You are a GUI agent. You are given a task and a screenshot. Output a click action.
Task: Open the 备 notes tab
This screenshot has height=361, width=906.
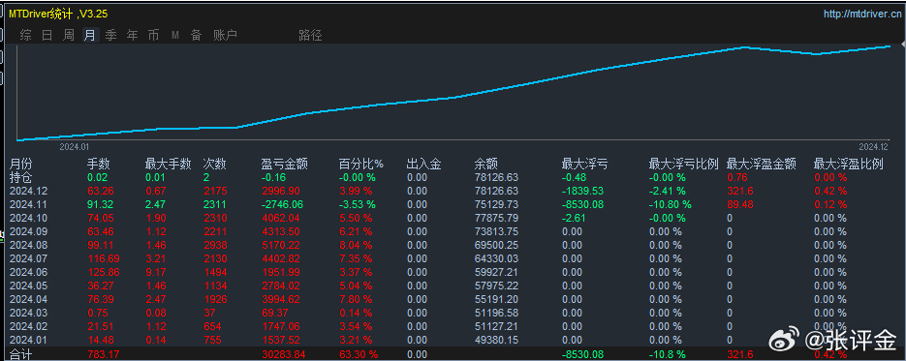[197, 35]
